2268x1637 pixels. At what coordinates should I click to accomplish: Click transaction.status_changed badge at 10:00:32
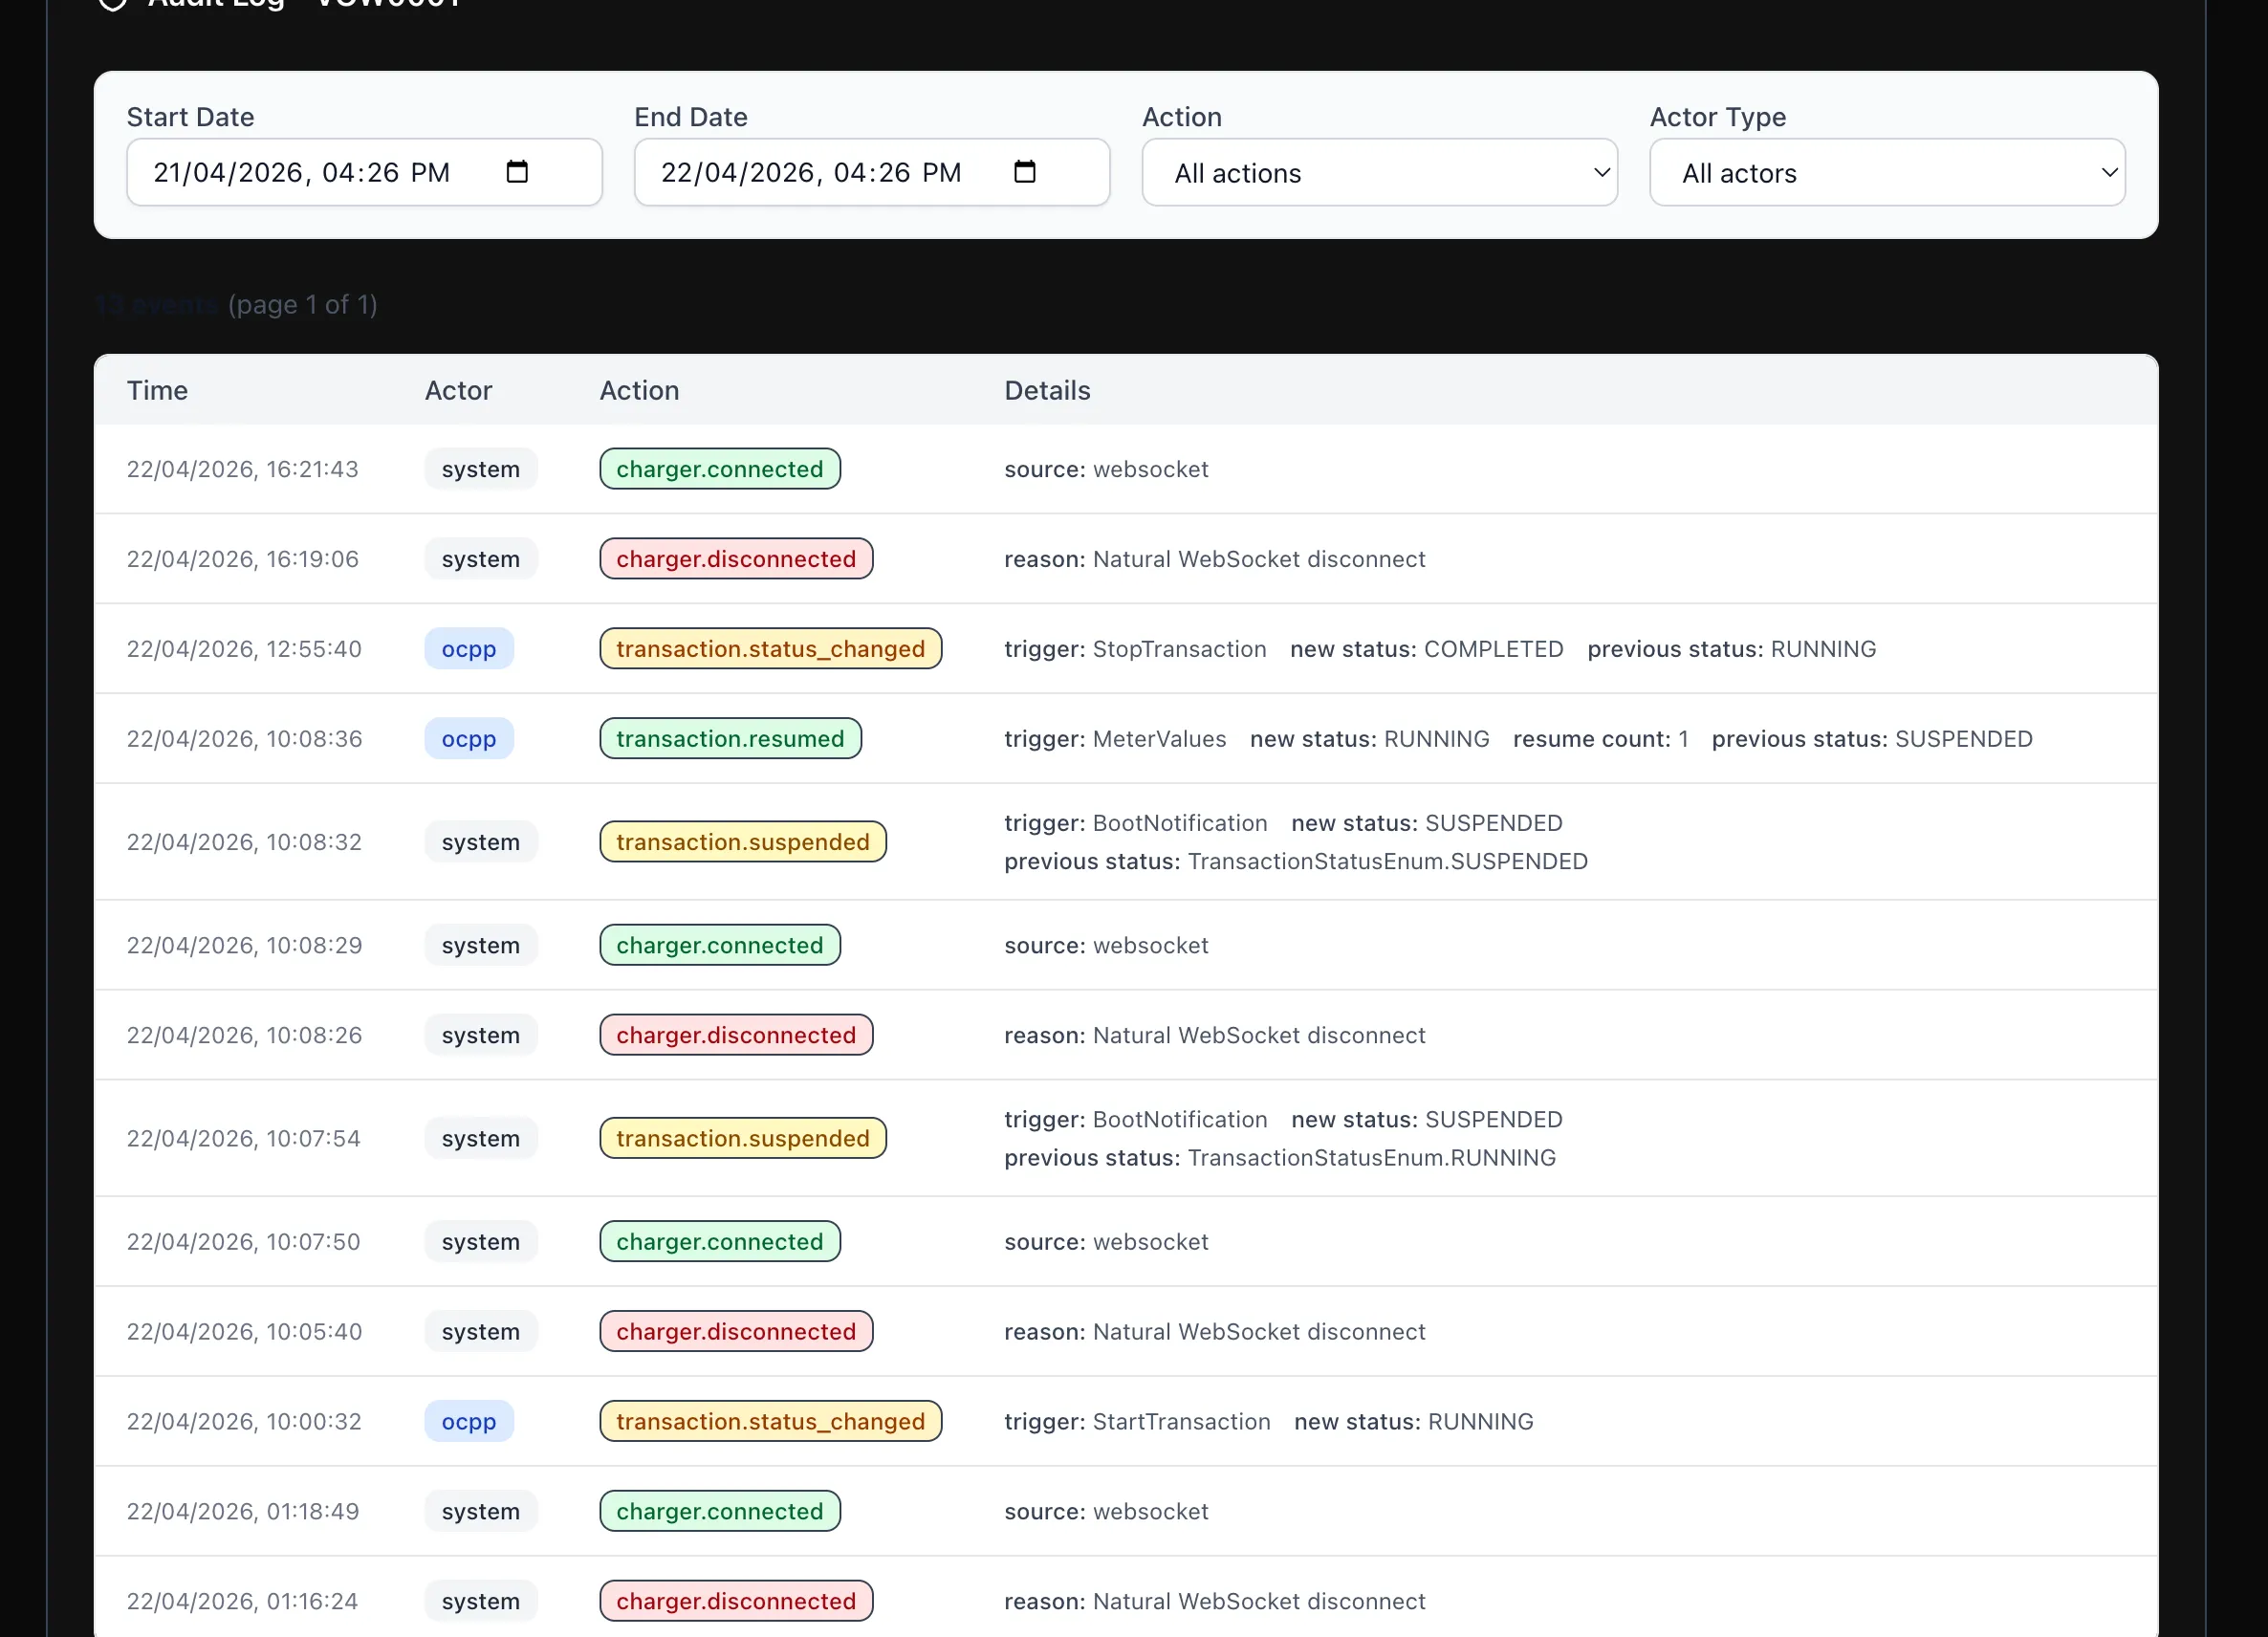(770, 1421)
